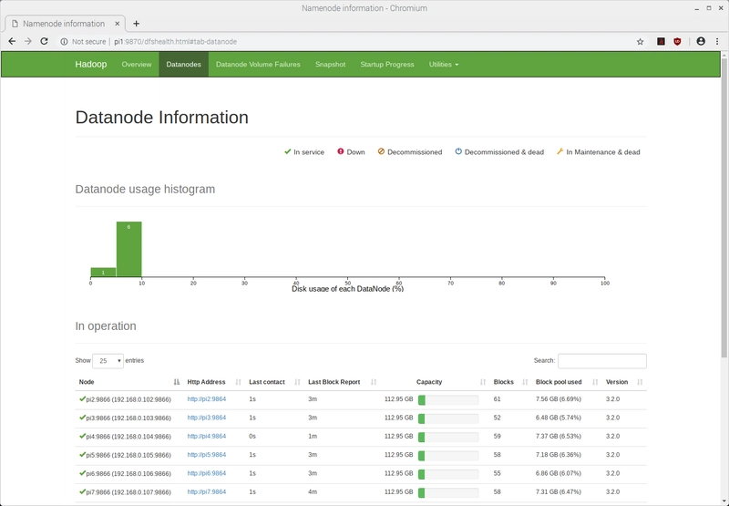The width and height of the screenshot is (729, 506).
Task: Sort by Last Block Report sort icon
Action: pos(374,382)
